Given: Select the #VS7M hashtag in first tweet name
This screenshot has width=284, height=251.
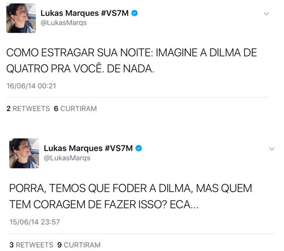Looking at the screenshot, I should point(115,13).
